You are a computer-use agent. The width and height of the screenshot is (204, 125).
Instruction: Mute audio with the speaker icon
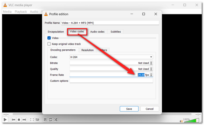(181, 121)
